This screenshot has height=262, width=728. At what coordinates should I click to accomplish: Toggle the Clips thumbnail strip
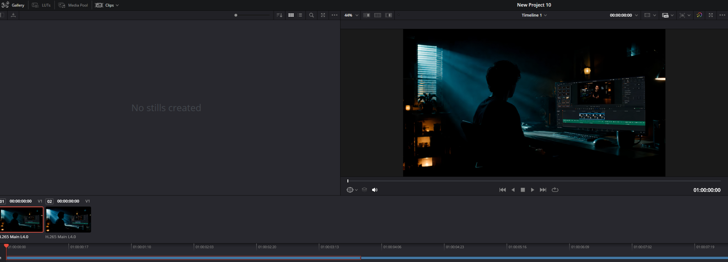(105, 5)
